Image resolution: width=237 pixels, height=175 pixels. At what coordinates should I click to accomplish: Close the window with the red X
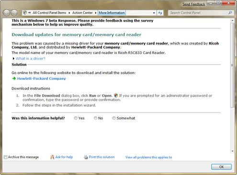(228, 3)
